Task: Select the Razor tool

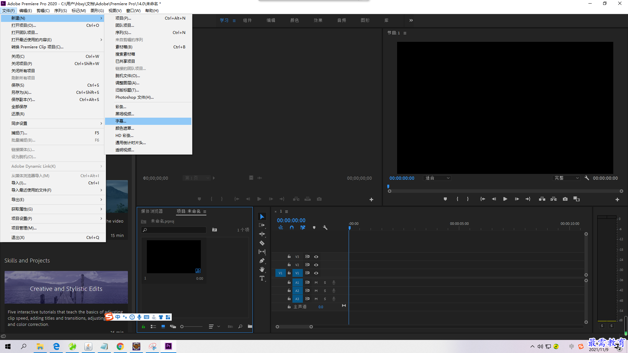Action: pos(262,243)
